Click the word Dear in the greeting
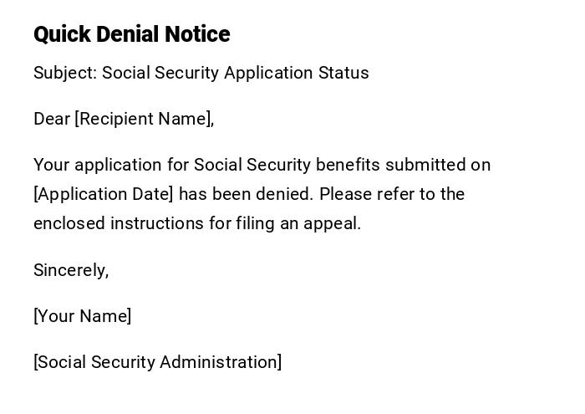Image resolution: width=585 pixels, height=414 pixels. click(51, 119)
